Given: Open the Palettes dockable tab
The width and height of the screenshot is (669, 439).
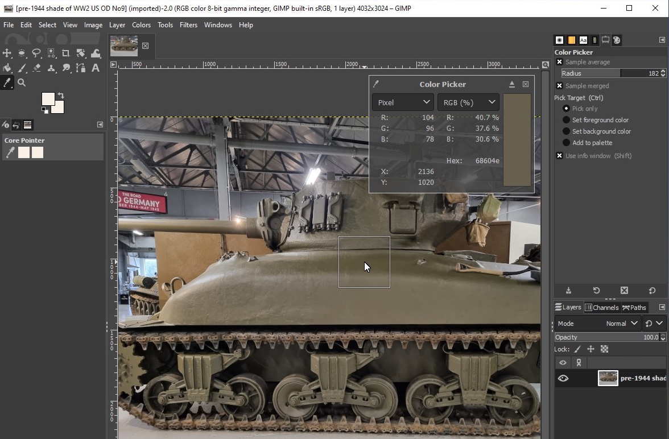Looking at the screenshot, I should tap(617, 40).
